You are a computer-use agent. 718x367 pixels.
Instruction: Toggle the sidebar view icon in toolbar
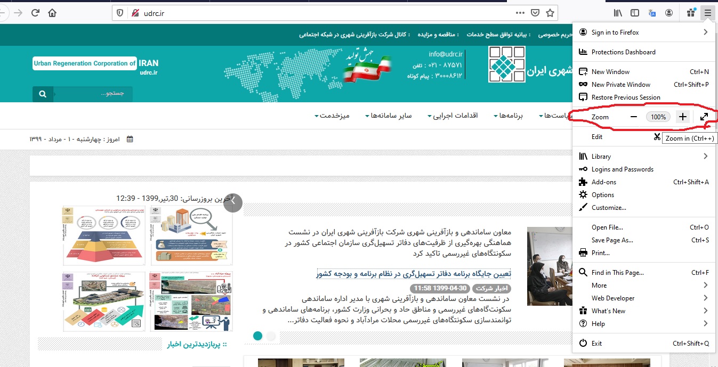tap(635, 13)
